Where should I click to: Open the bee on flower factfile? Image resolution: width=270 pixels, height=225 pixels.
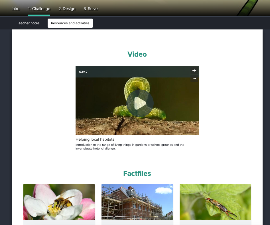(59, 202)
